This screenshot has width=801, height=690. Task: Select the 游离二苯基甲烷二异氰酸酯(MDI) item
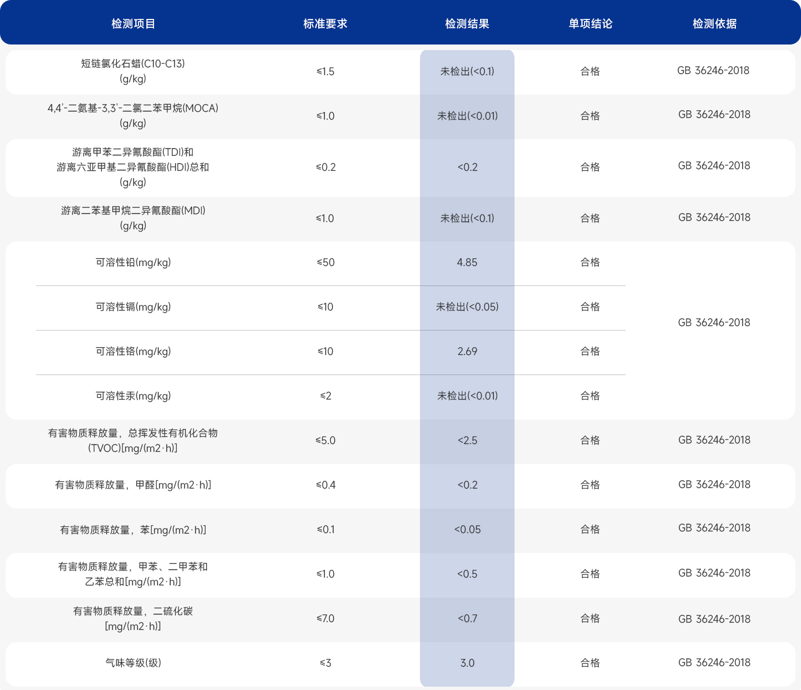pos(133,218)
